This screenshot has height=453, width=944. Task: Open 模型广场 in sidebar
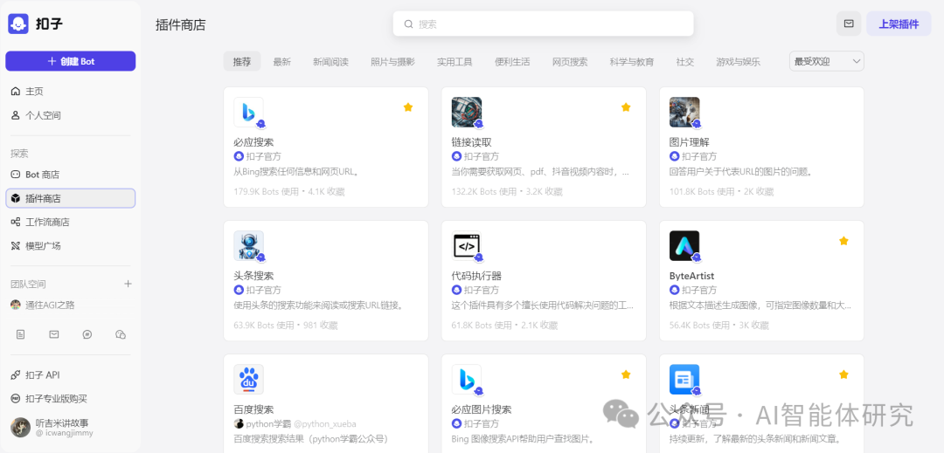click(71, 246)
